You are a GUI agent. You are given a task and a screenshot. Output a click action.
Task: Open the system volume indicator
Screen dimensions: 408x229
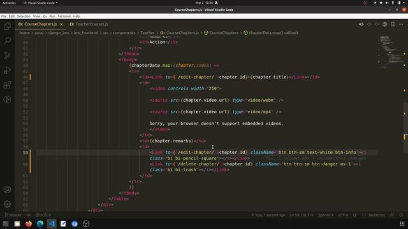(x=387, y=3)
